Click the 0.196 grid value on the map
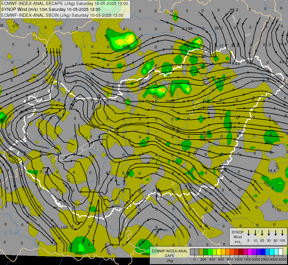Image resolution: width=288 pixels, height=265 pixels. [187, 29]
